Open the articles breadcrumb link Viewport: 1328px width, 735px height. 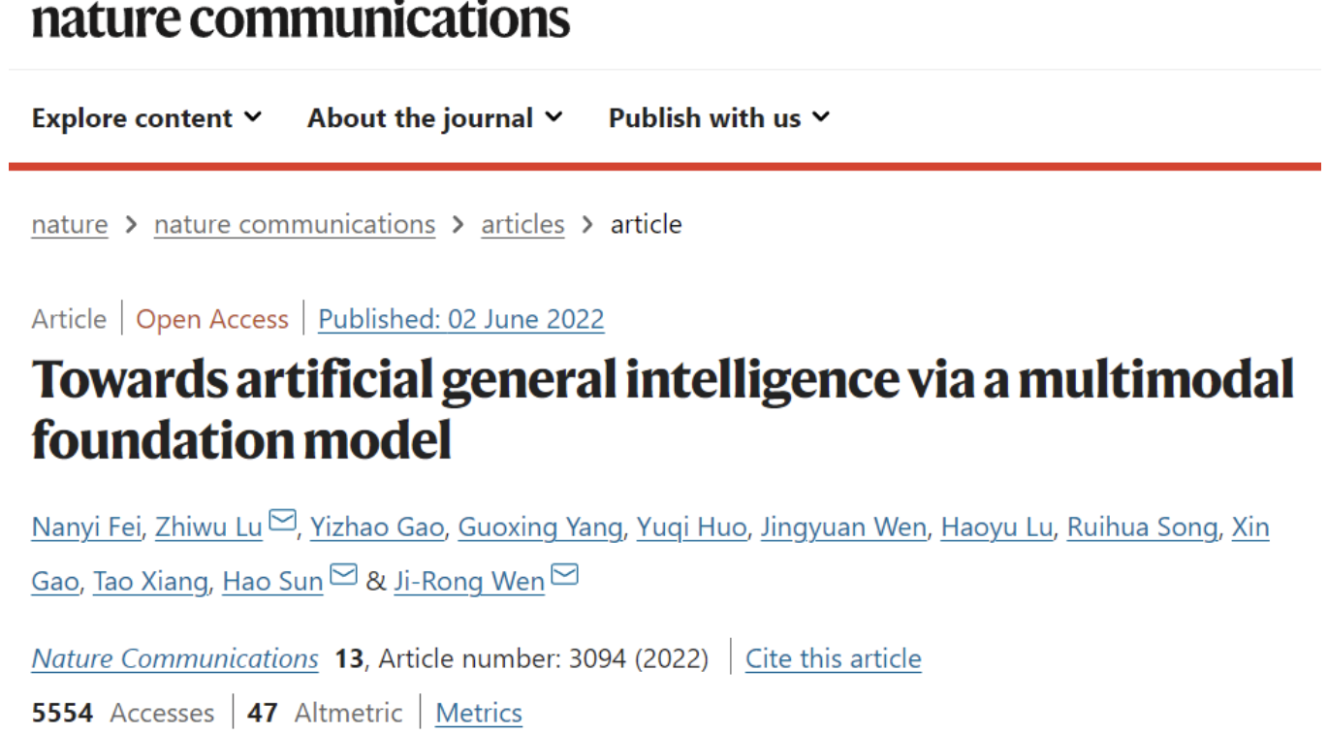[x=522, y=224]
